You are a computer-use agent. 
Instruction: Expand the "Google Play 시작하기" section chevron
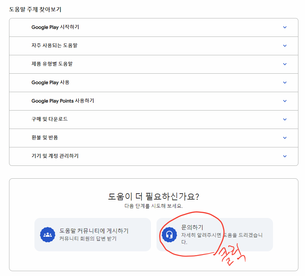tap(285, 27)
